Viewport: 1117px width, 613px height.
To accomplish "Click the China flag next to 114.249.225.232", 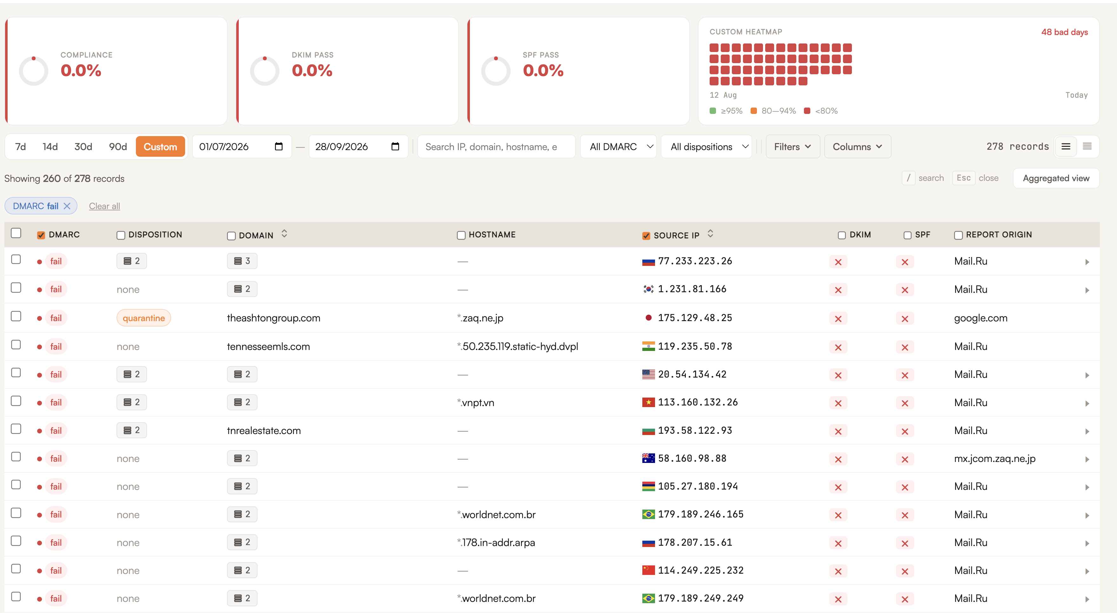I will point(648,570).
